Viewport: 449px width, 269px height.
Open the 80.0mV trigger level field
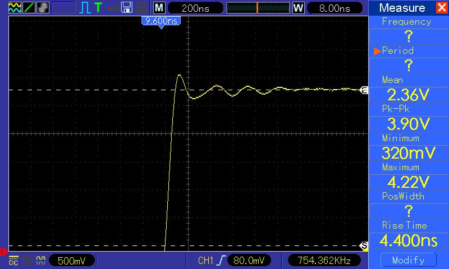click(249, 261)
